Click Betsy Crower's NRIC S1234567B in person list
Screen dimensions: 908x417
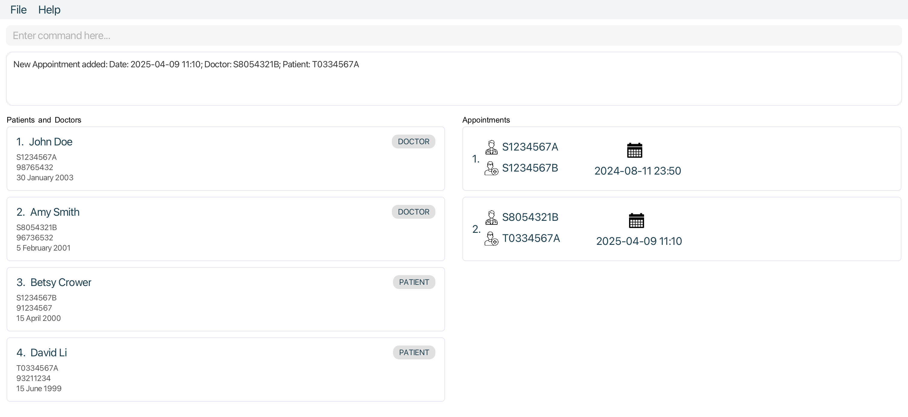pyautogui.click(x=36, y=297)
